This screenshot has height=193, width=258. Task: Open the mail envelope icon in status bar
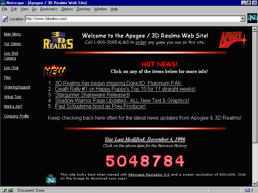[247, 190]
